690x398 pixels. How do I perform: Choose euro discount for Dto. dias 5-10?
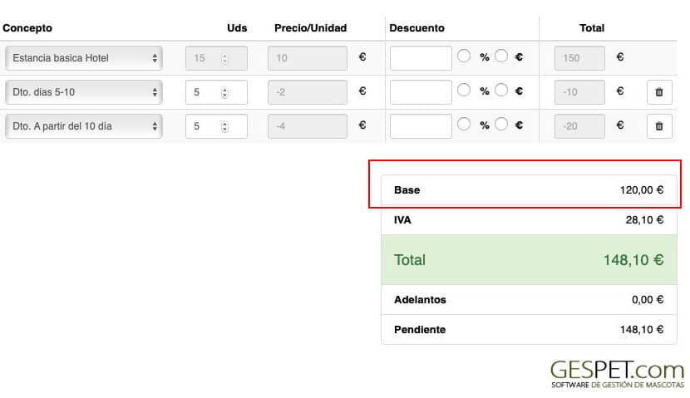click(x=501, y=91)
